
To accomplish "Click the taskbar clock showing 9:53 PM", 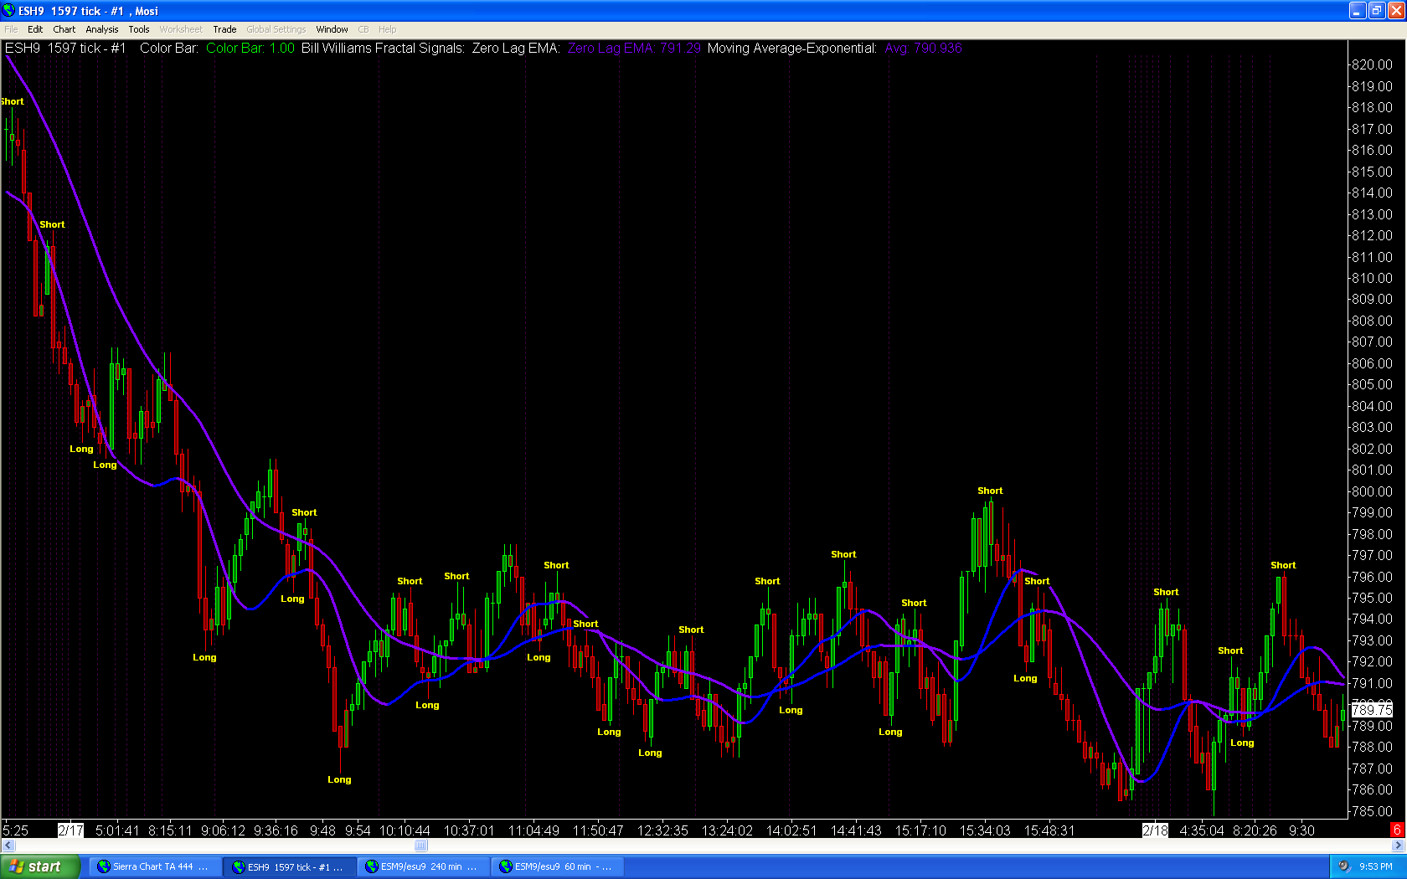I will point(1376,866).
